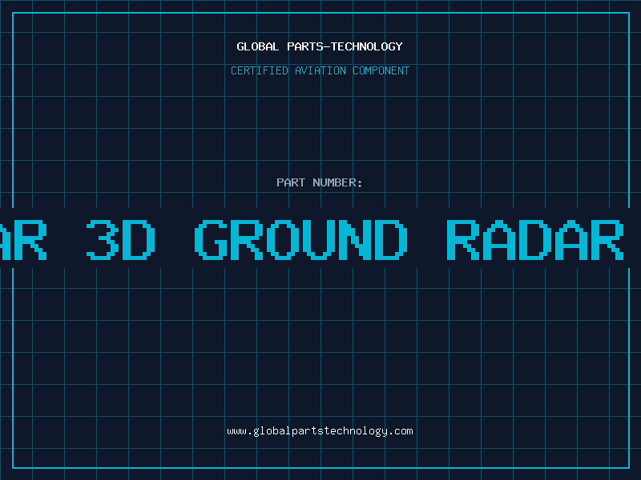Click the word NUMBER: in the part label
This screenshot has width=641, height=480.
[x=338, y=182]
